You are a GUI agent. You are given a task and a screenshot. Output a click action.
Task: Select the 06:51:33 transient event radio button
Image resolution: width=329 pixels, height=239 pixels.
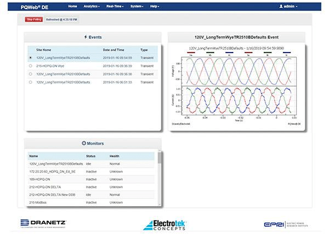point(30,82)
